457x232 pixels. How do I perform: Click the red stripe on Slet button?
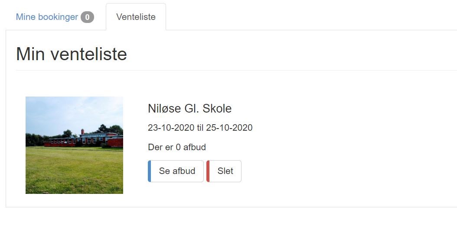[208, 171]
